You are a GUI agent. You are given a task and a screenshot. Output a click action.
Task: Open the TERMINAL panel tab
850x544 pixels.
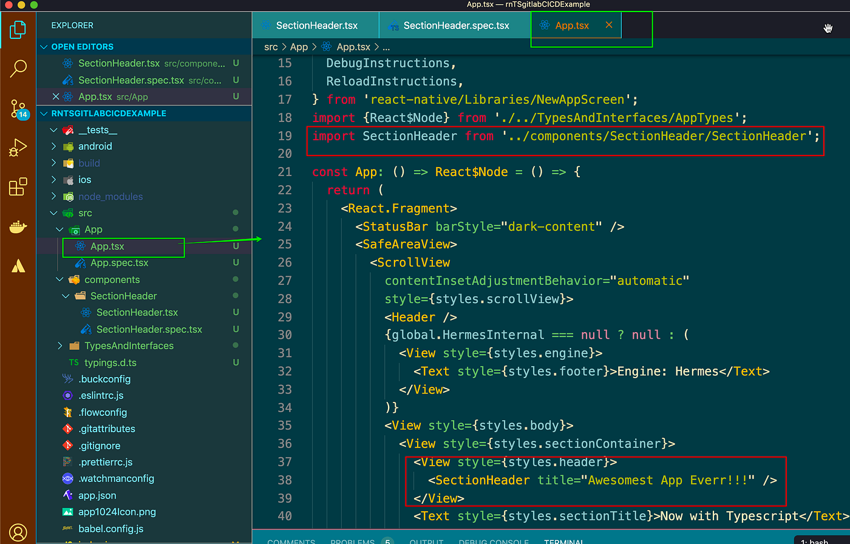[564, 540]
